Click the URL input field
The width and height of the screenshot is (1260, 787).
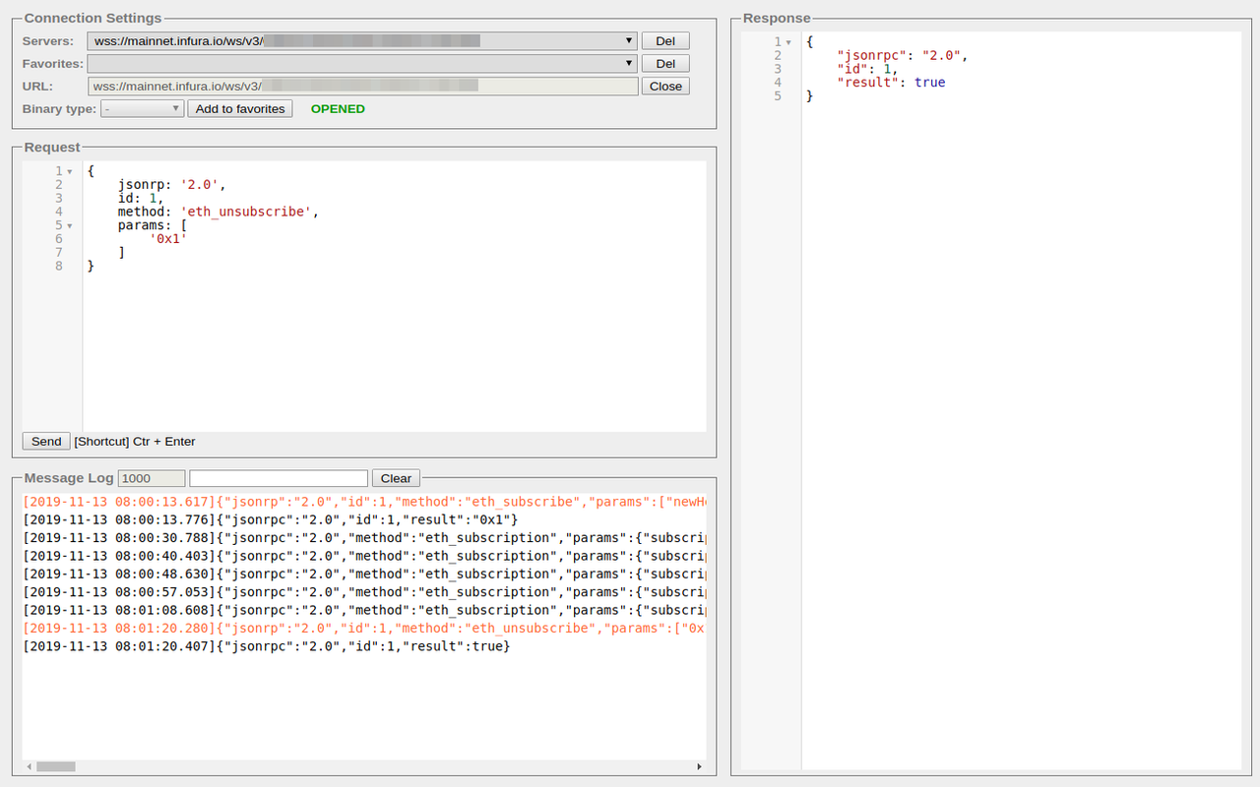click(362, 86)
